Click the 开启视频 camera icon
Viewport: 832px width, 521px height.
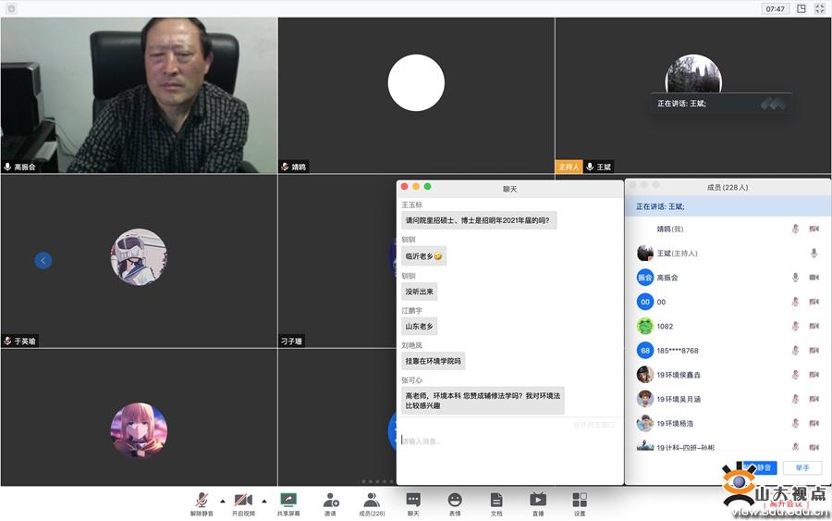[243, 500]
